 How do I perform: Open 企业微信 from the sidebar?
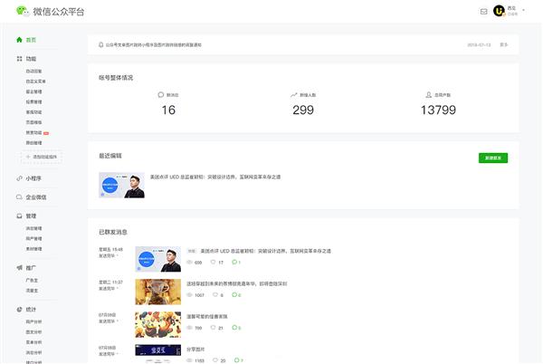pos(35,196)
